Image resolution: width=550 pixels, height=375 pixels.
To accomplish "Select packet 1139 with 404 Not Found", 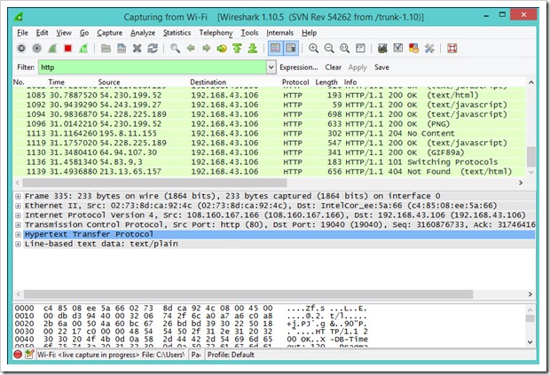I will click(269, 172).
